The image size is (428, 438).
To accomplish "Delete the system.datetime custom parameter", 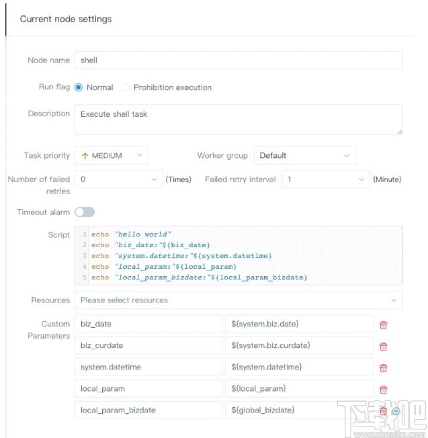I will 383,367.
